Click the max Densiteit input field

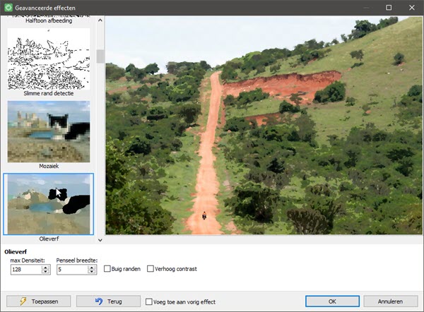(26, 270)
